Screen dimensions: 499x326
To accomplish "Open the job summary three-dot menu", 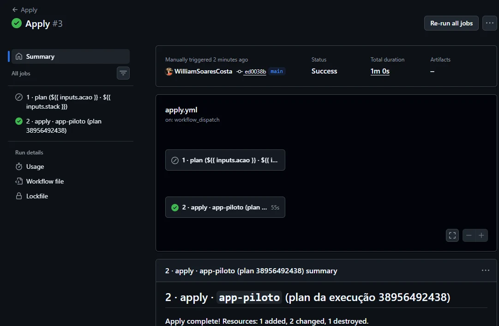I will point(485,271).
